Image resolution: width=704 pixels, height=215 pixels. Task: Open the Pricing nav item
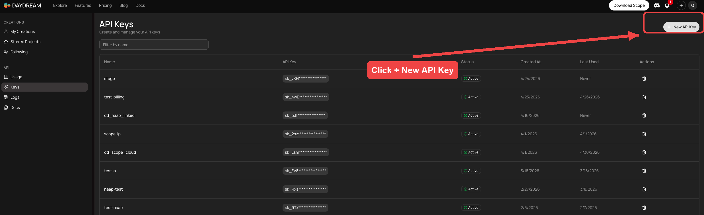(105, 5)
